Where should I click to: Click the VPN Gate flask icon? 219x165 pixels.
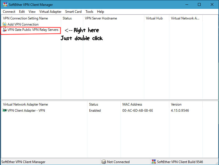(5, 29)
